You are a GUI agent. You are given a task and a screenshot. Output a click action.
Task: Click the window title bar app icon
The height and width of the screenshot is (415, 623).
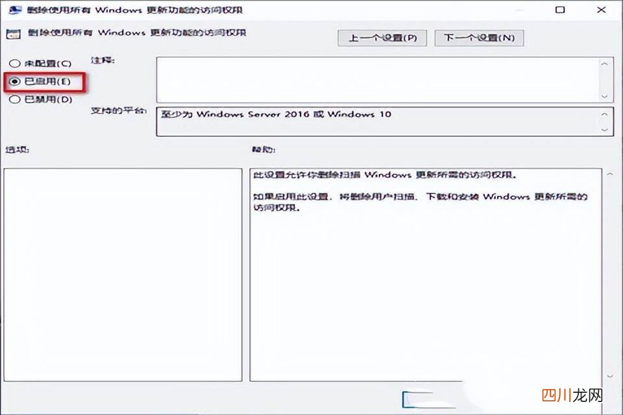click(15, 10)
